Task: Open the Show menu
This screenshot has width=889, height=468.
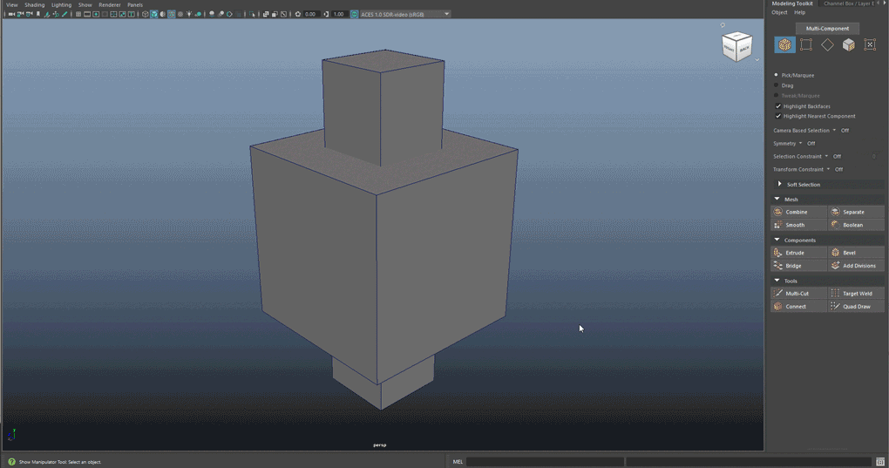Action: pyautogui.click(x=85, y=4)
